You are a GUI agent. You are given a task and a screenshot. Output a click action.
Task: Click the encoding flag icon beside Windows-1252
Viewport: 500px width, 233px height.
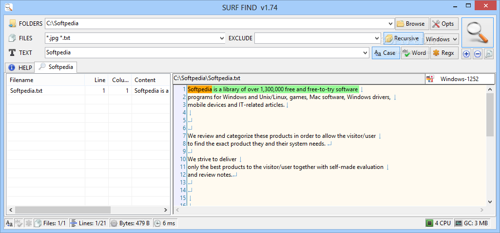point(430,79)
